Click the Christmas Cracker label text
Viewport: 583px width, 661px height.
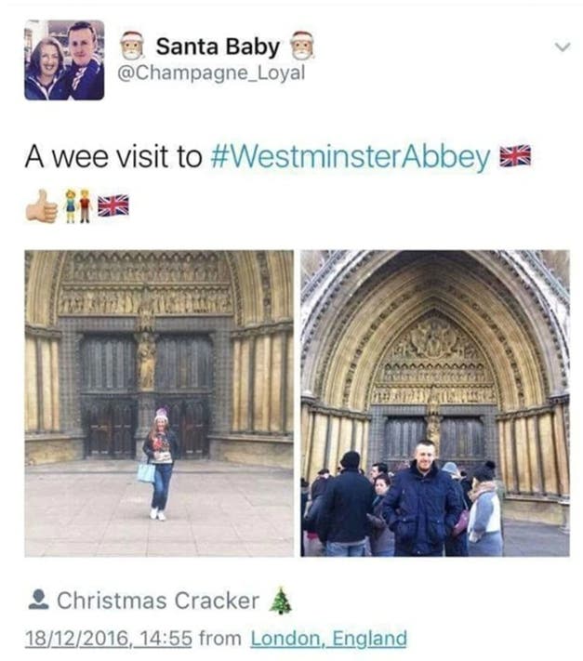click(158, 601)
